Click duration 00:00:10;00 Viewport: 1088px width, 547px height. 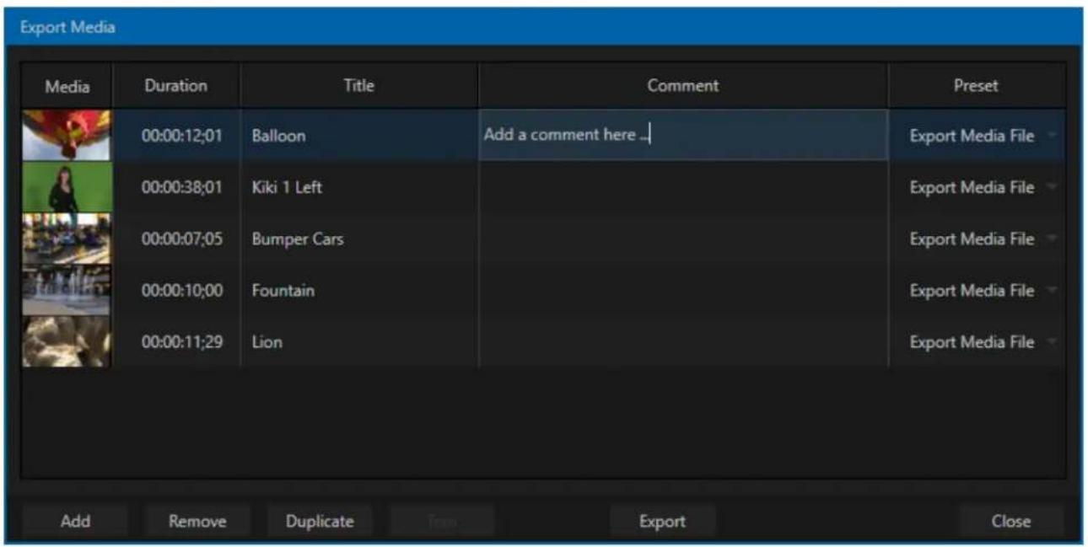[x=182, y=290]
